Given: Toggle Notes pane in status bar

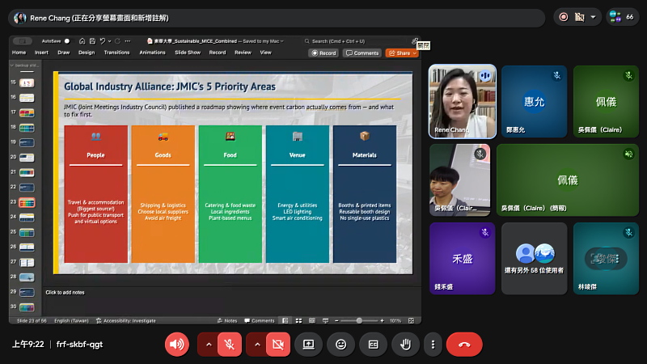Looking at the screenshot, I should click(227, 320).
